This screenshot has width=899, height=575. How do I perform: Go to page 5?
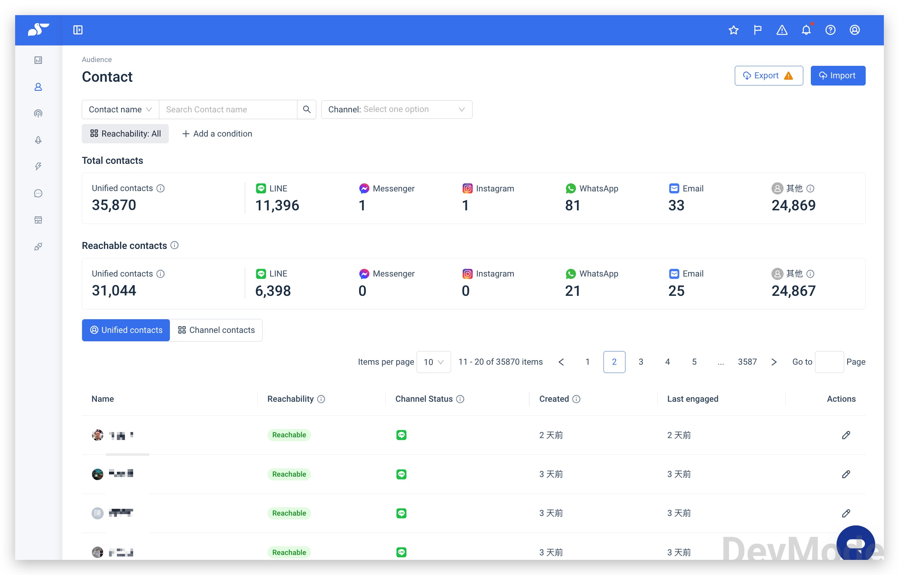[x=694, y=362]
